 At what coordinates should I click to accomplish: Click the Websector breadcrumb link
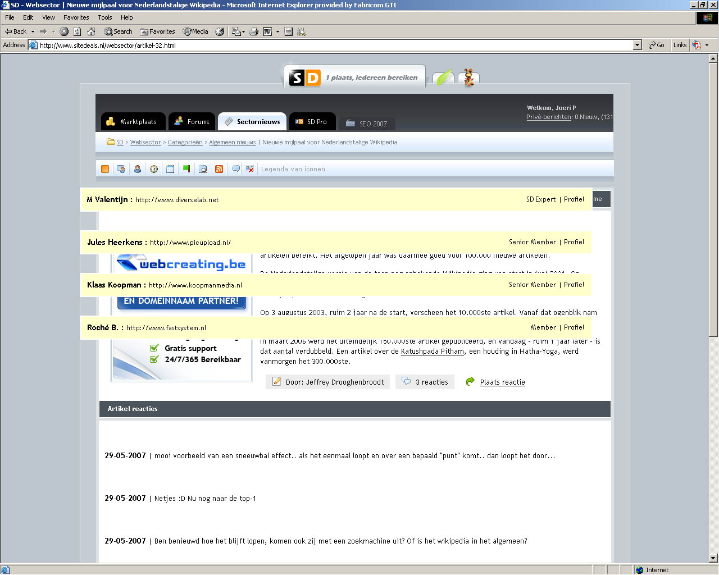(x=145, y=142)
